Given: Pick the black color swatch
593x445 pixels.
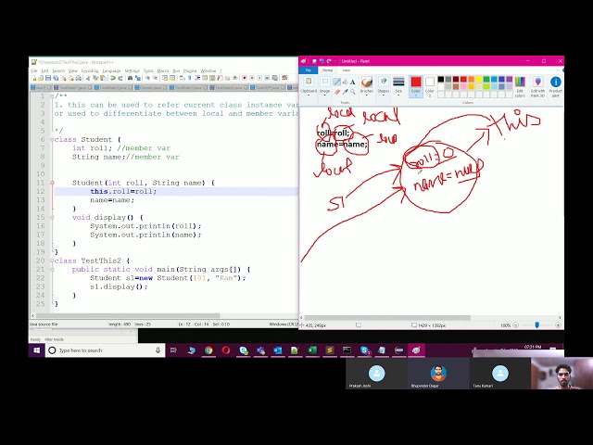Looking at the screenshot, I should click(441, 79).
